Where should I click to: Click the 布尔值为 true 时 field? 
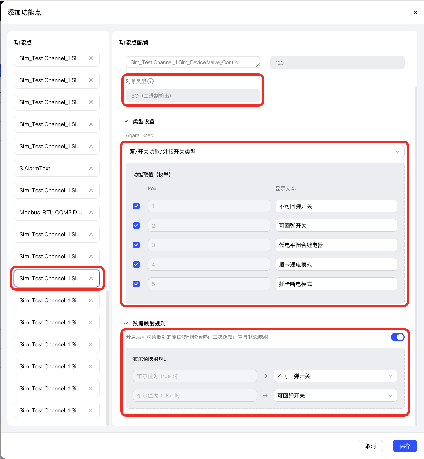click(x=195, y=376)
